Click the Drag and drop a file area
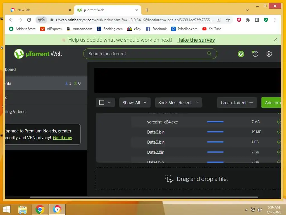Image resolution: width=286 pixels, height=215 pixels. pos(189,179)
